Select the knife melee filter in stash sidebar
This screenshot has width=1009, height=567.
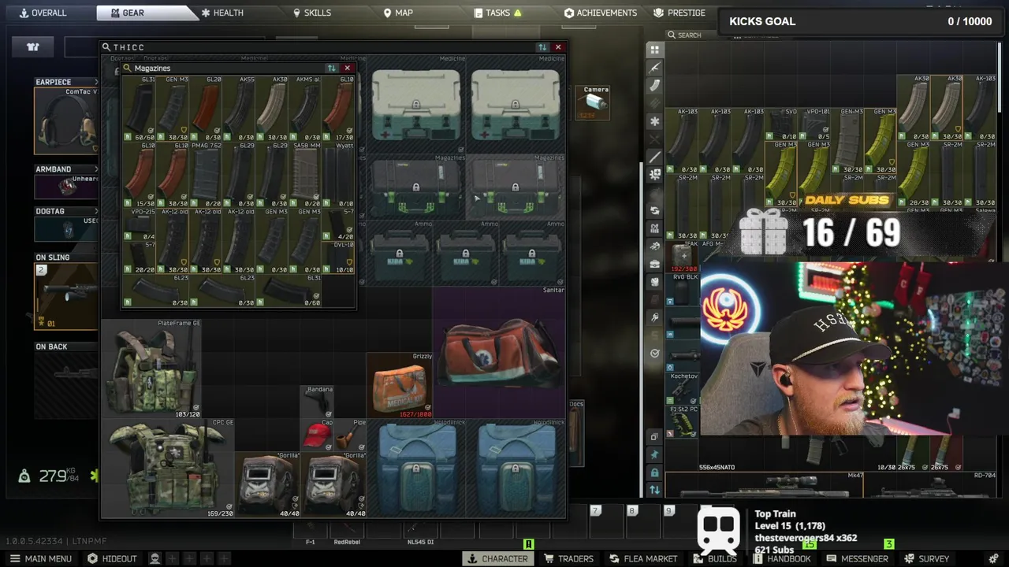654,157
